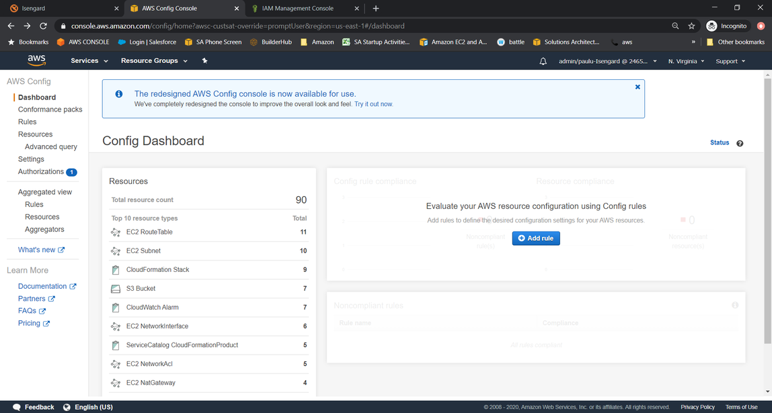The width and height of the screenshot is (772, 413).
Task: Click the S3 Bucket resource name
Action: (141, 289)
